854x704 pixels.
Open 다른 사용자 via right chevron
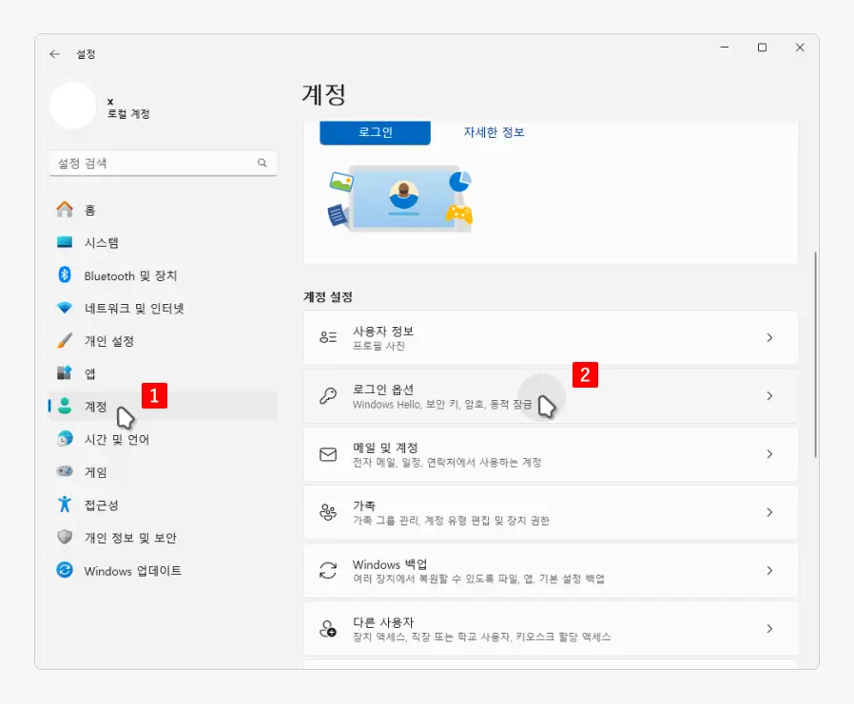(x=769, y=629)
